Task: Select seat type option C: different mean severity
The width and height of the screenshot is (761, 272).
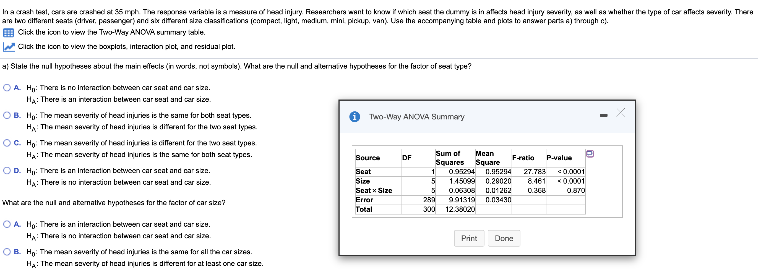Action: [x=7, y=143]
